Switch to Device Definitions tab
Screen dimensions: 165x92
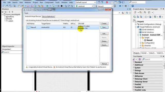coord(48,17)
